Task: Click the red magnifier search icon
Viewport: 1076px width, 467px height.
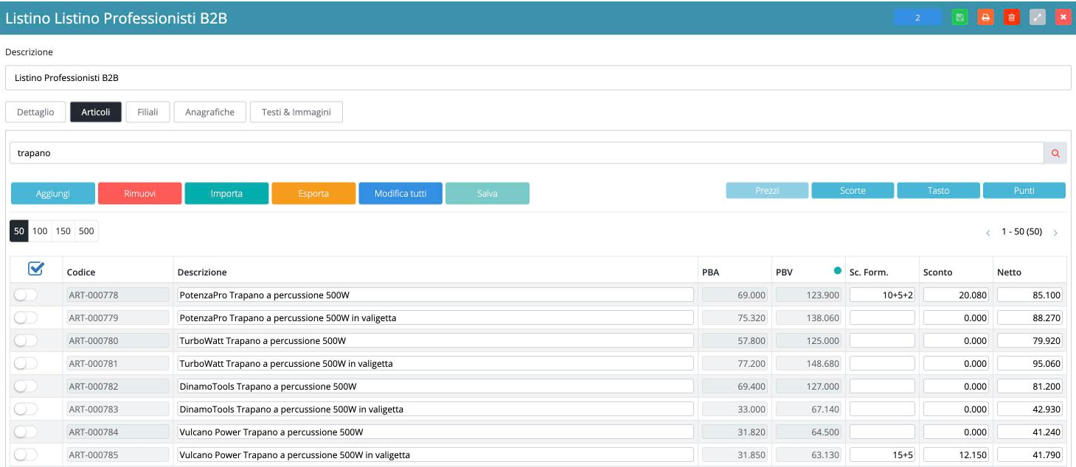Action: coord(1055,153)
